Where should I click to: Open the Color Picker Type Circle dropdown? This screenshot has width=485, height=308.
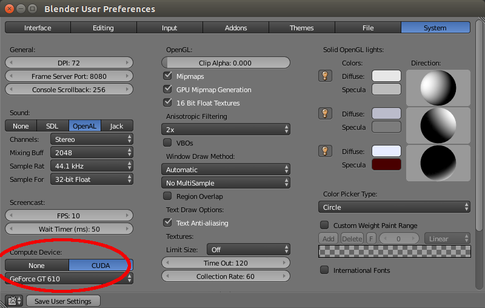(x=395, y=207)
